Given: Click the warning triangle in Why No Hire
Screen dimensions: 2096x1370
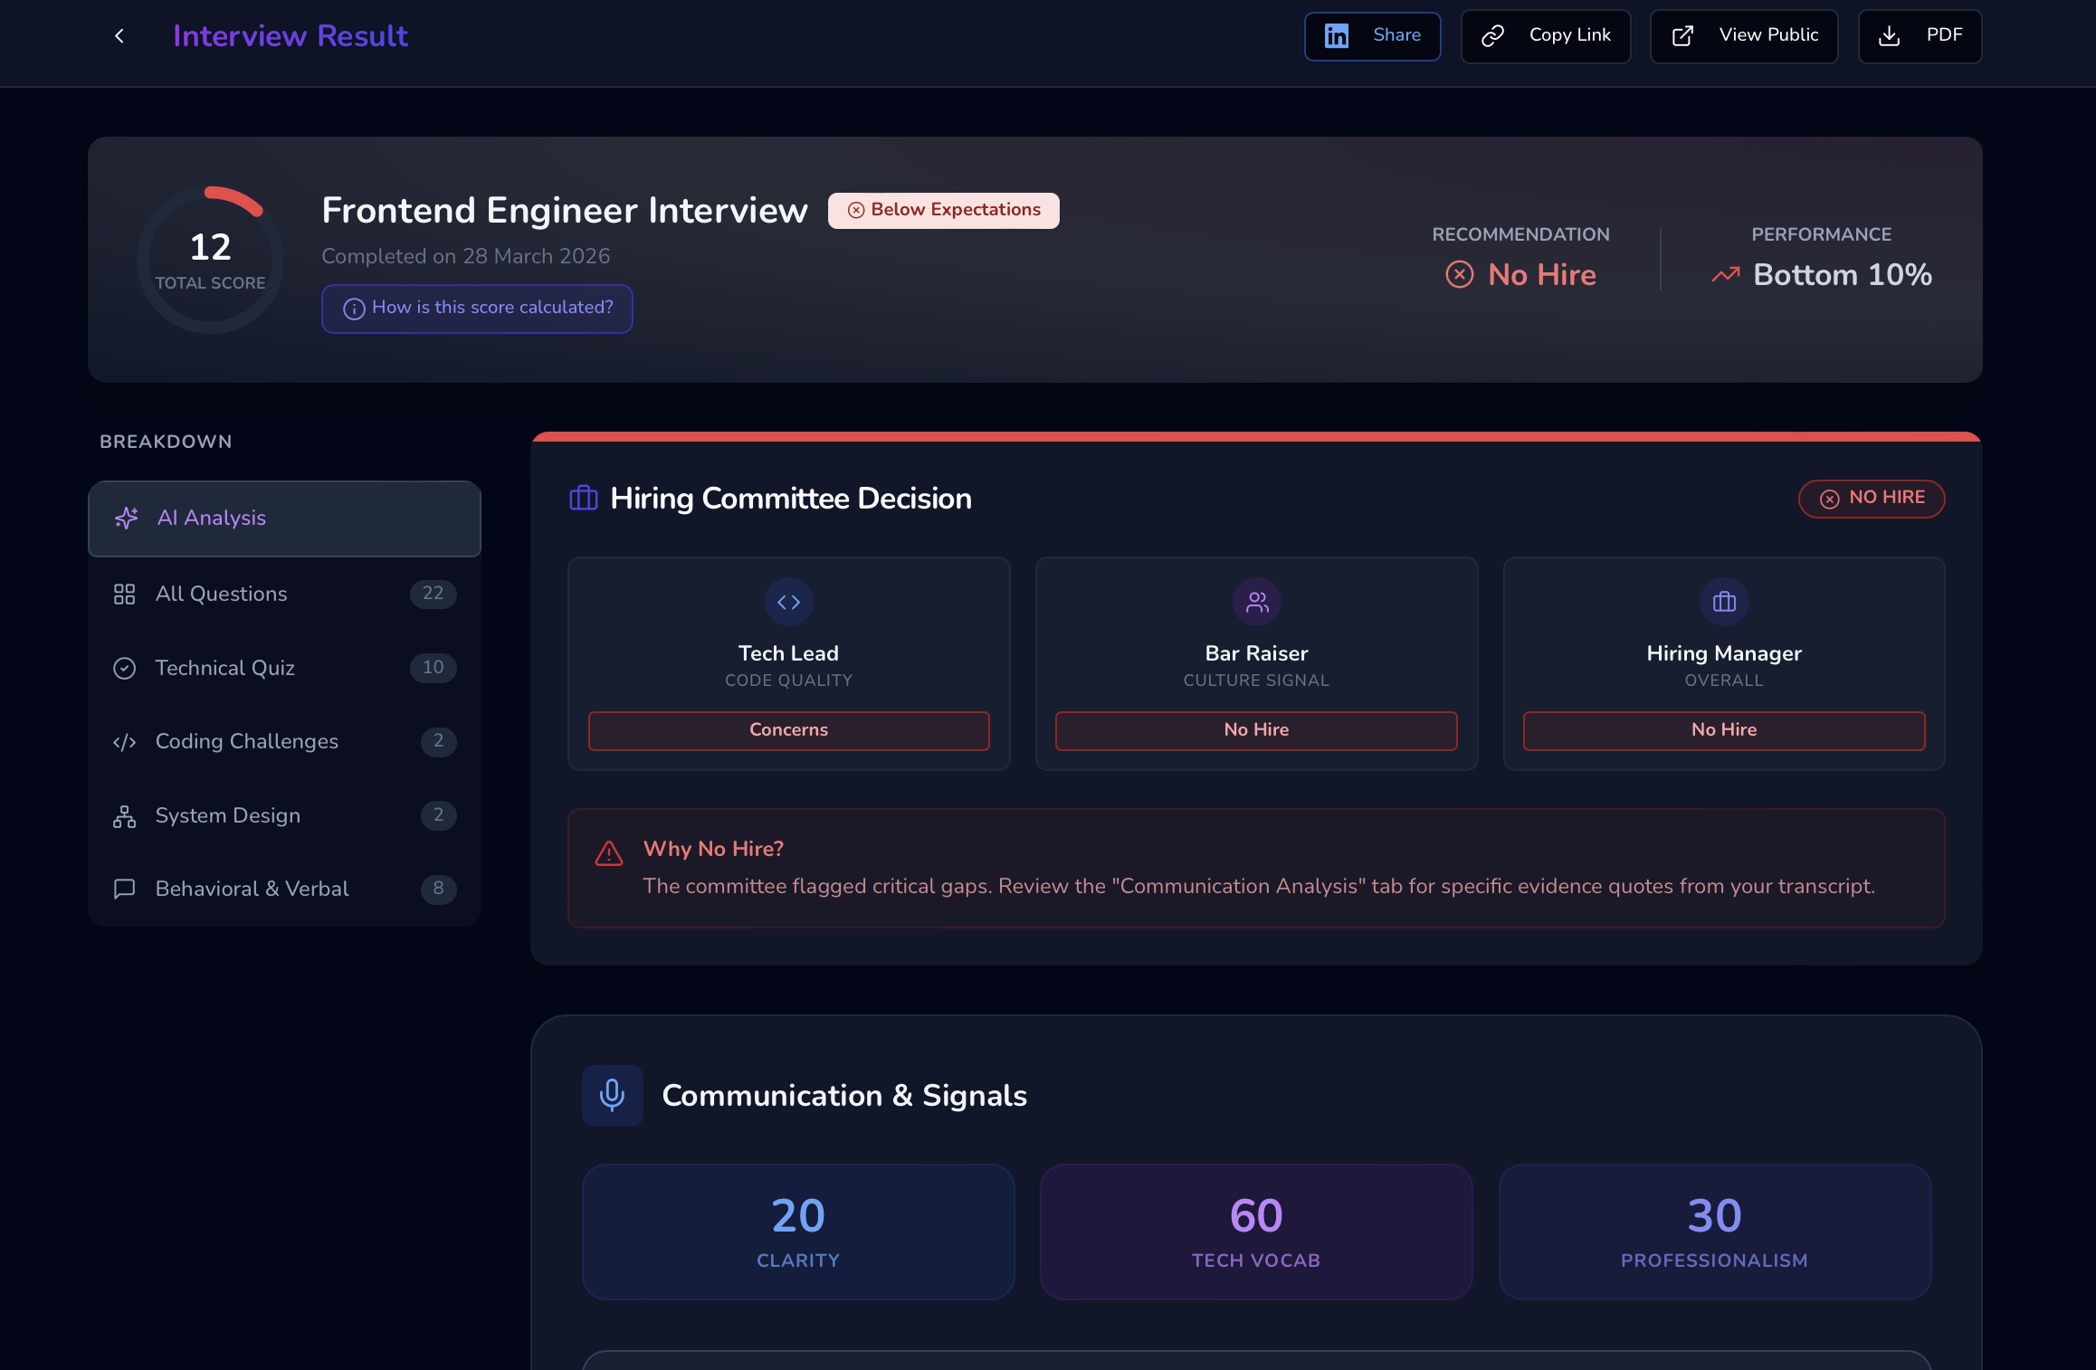Looking at the screenshot, I should (x=609, y=851).
